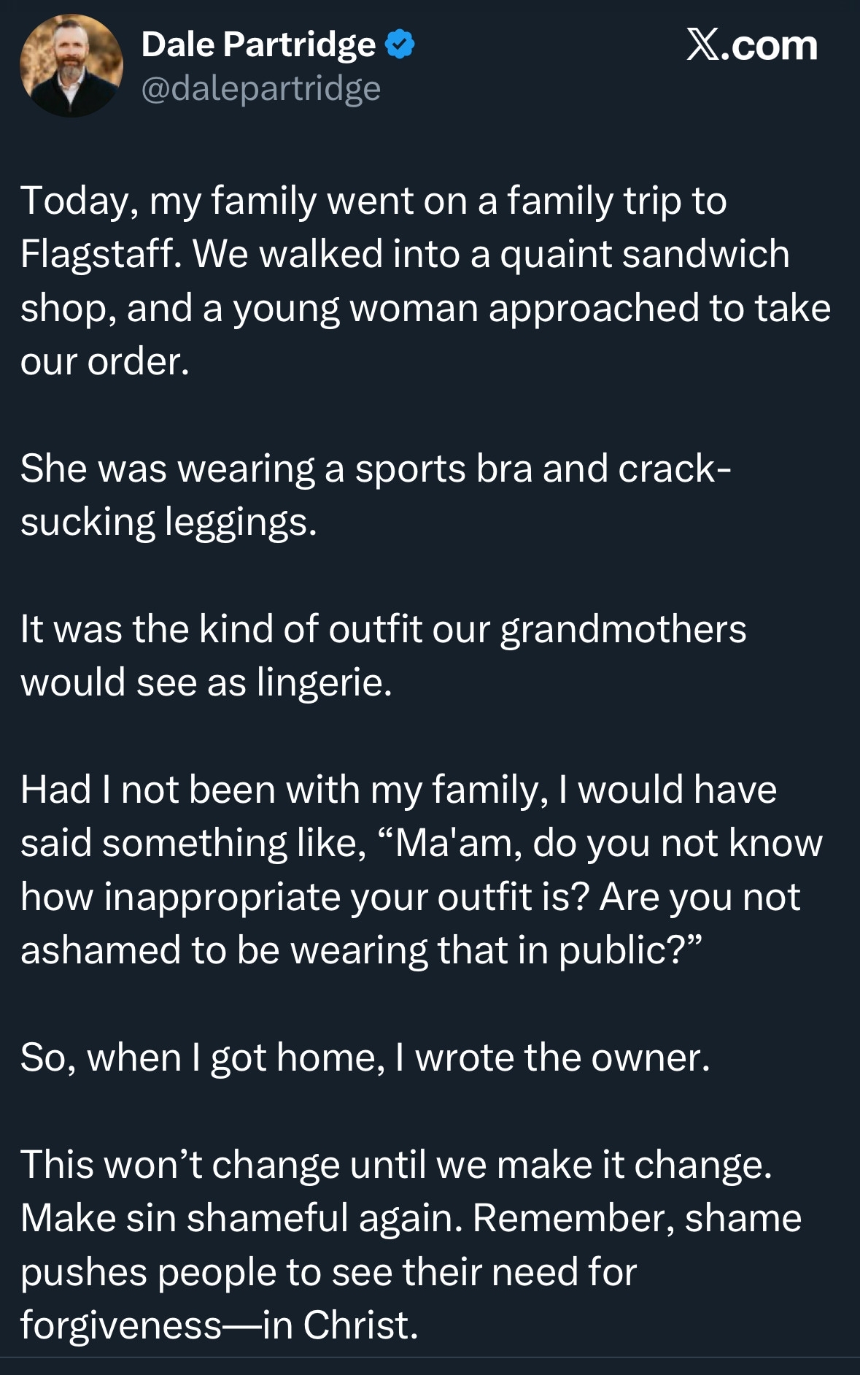The width and height of the screenshot is (860, 1375).
Task: Open Dale Partridge's profile photo
Action: coord(71,66)
